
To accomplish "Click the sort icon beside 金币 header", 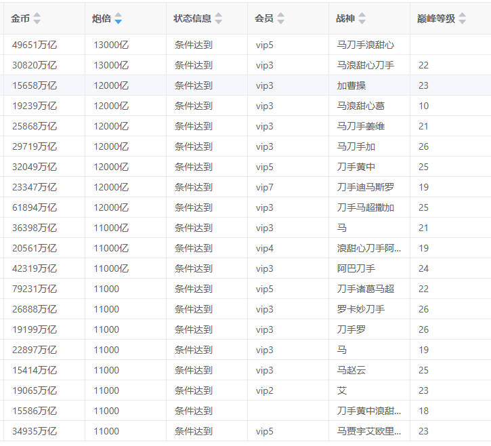I will coord(37,18).
